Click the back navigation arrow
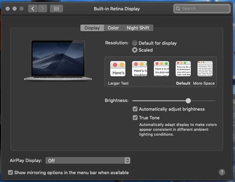This screenshot has width=235, height=182. [x=33, y=8]
